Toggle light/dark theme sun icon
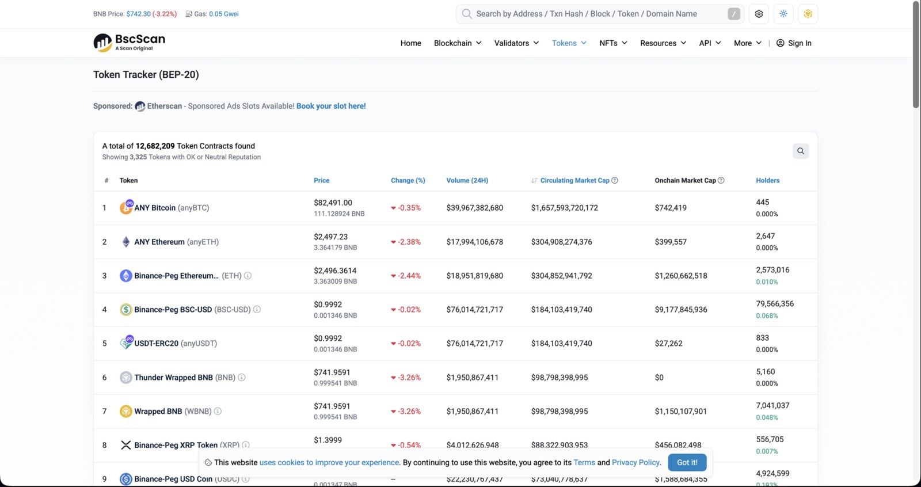Image resolution: width=921 pixels, height=487 pixels. [783, 14]
